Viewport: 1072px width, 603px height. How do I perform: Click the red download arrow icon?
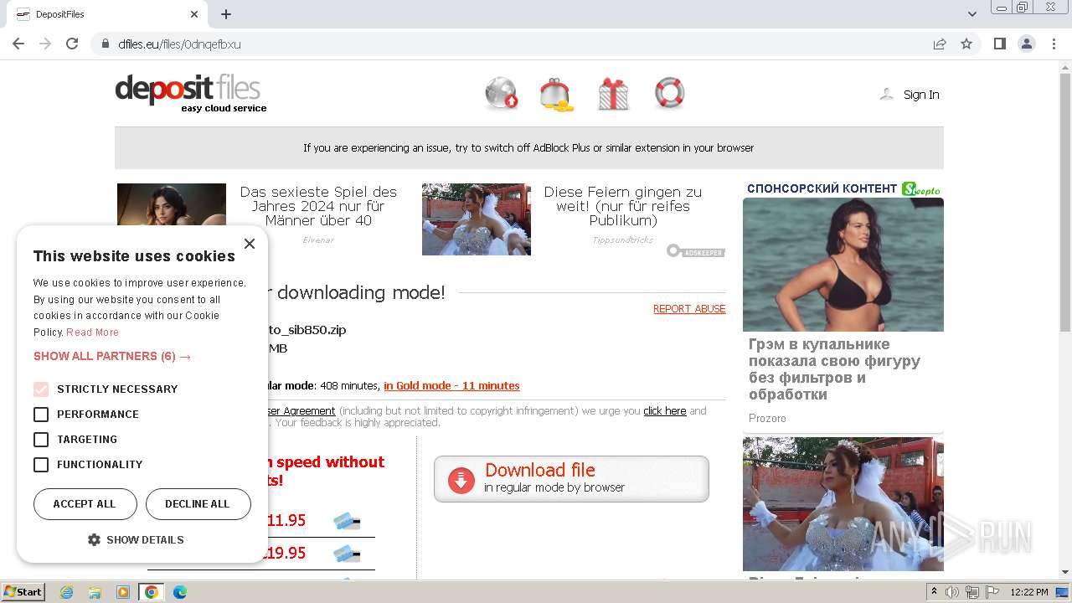tap(461, 480)
